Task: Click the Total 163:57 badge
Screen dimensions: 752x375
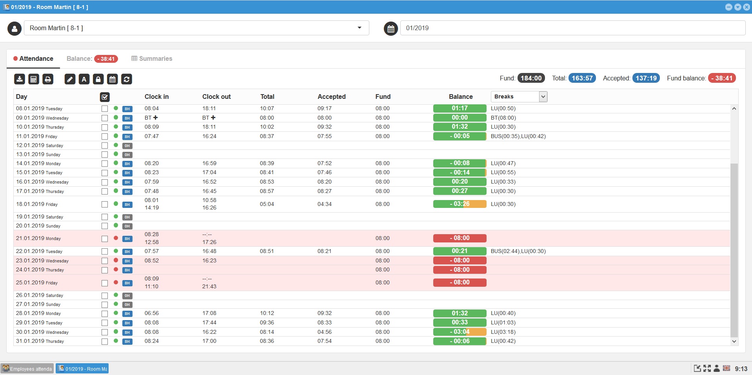Action: [582, 78]
